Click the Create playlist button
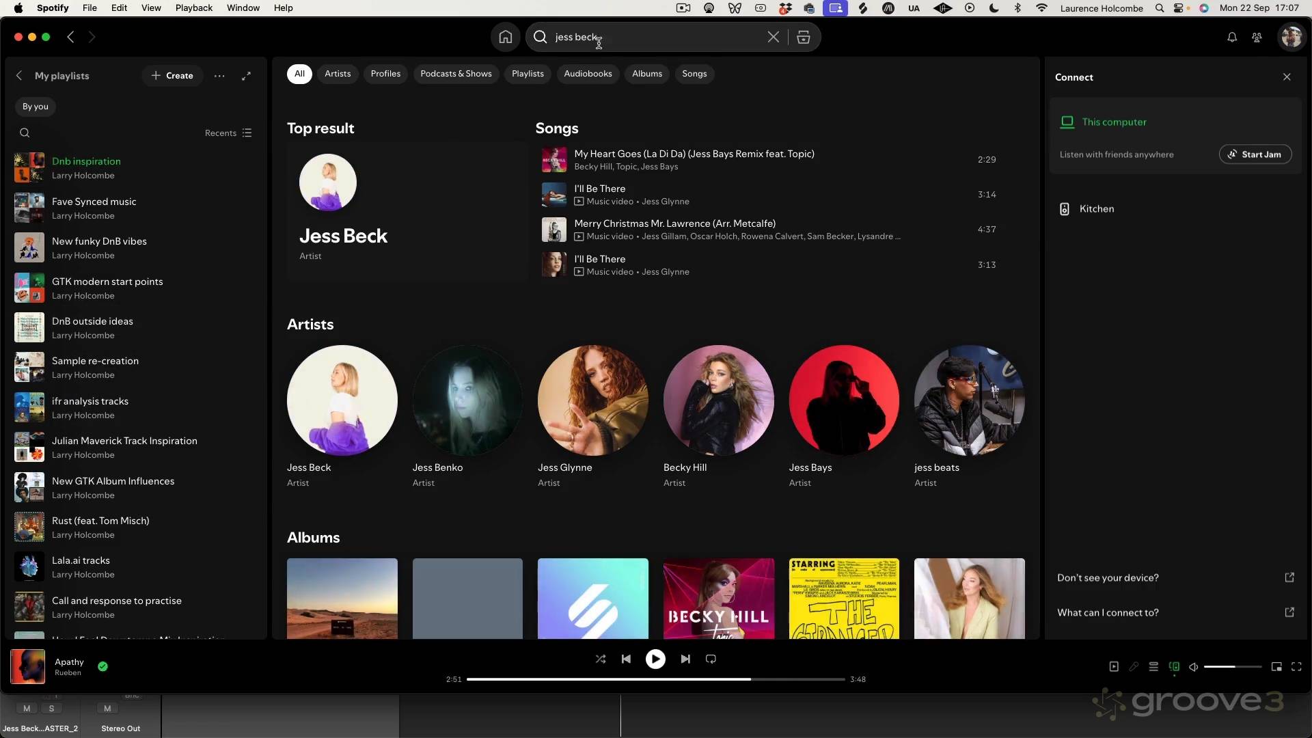This screenshot has height=738, width=1312. point(172,76)
